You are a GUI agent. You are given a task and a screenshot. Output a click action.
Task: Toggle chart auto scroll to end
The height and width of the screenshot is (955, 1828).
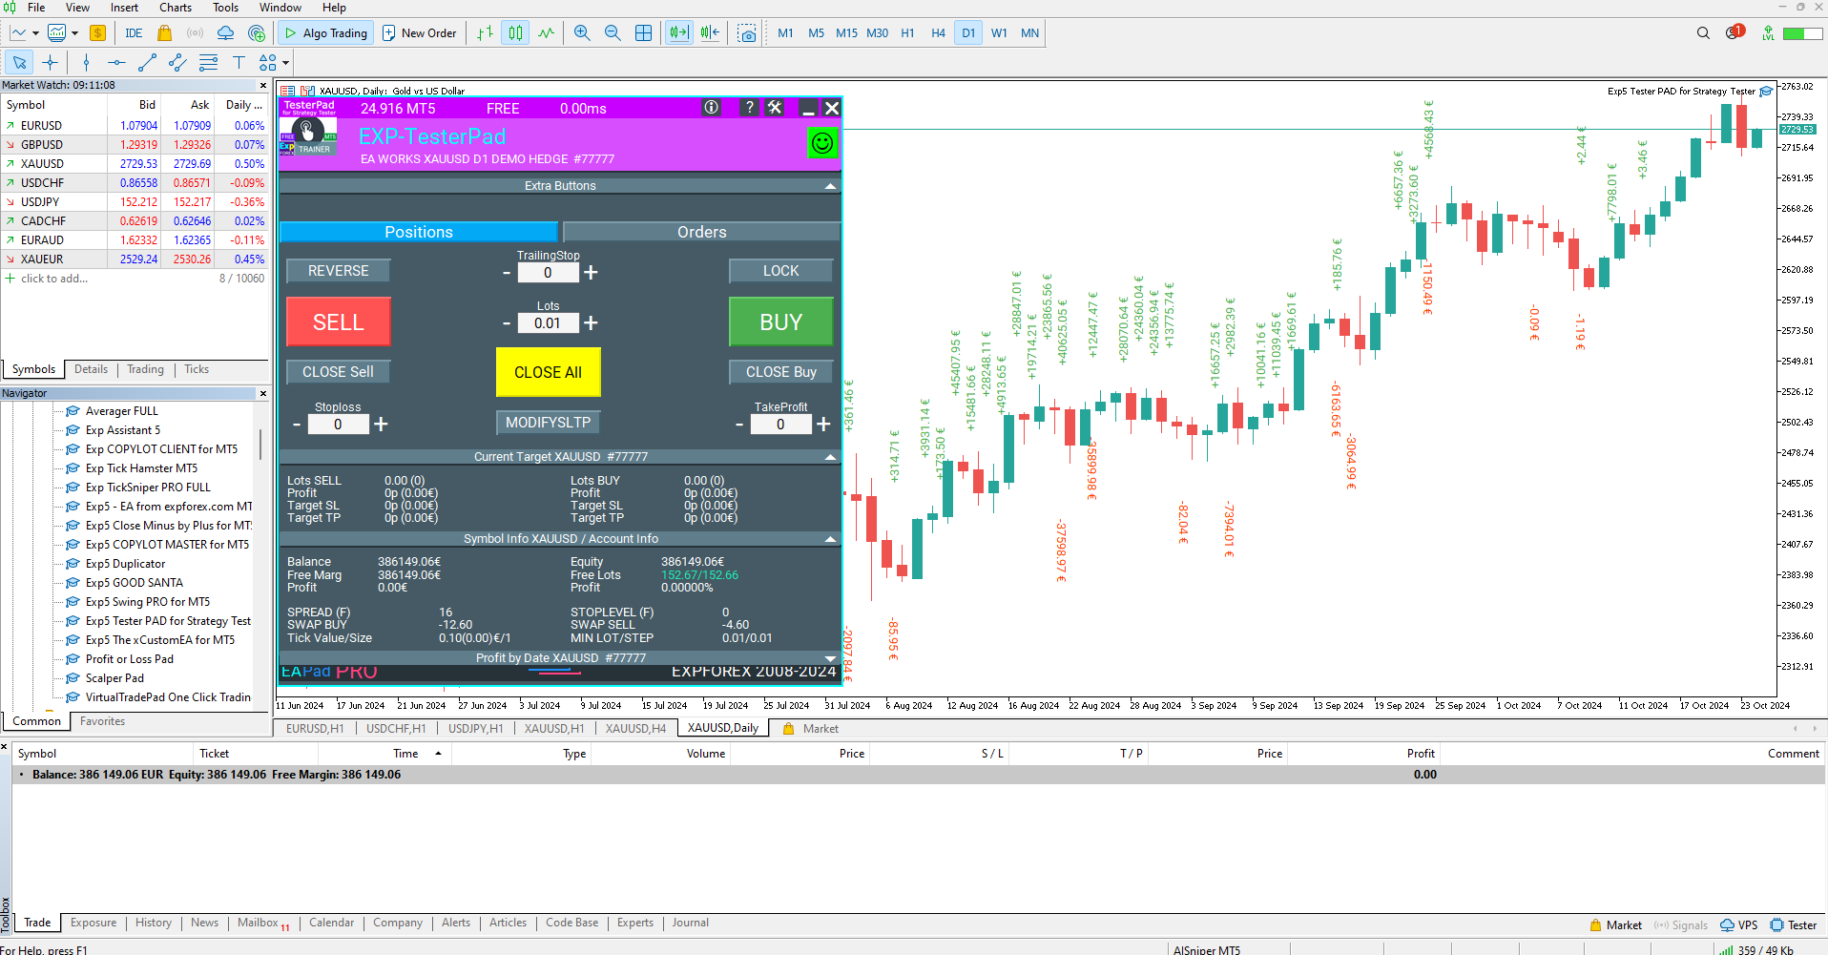pyautogui.click(x=678, y=33)
